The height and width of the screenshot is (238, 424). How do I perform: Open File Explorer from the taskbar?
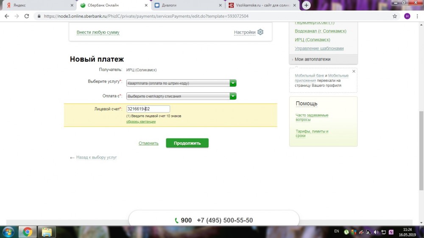[47, 232]
